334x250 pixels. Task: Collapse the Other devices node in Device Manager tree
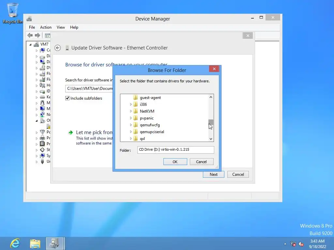coord(37,121)
